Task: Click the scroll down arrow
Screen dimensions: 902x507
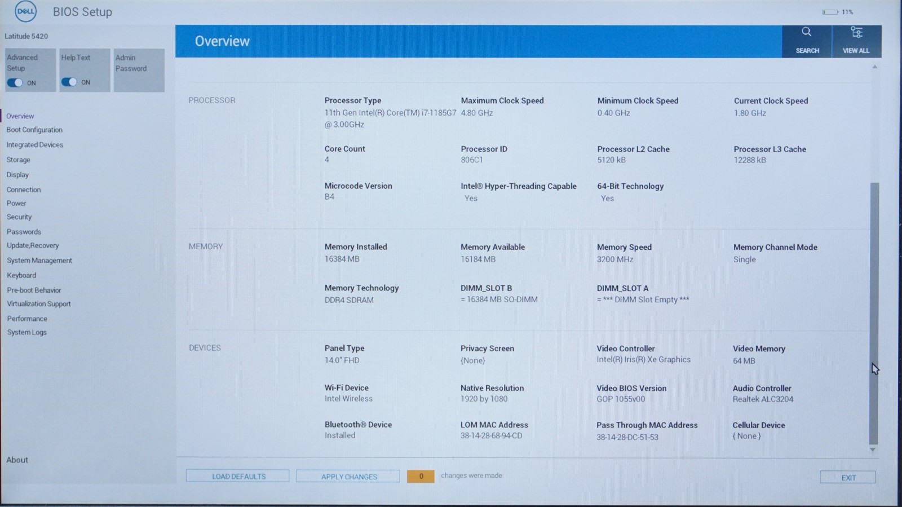Action: (x=873, y=450)
